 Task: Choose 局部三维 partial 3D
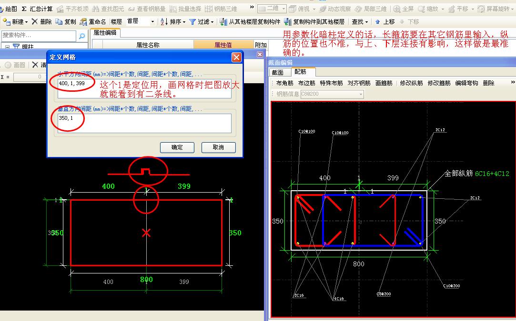pyautogui.click(x=371, y=9)
